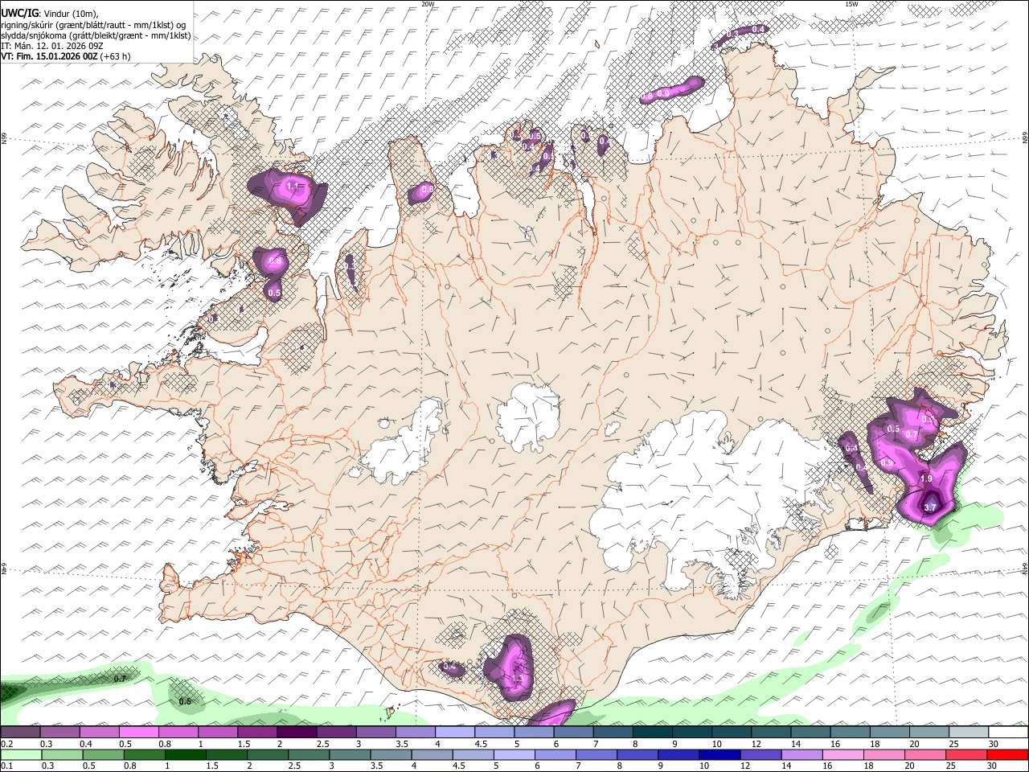This screenshot has width=1029, height=772.
Task: Select the bright pink 0.5 swatch, upper legend row
Action: (x=138, y=732)
